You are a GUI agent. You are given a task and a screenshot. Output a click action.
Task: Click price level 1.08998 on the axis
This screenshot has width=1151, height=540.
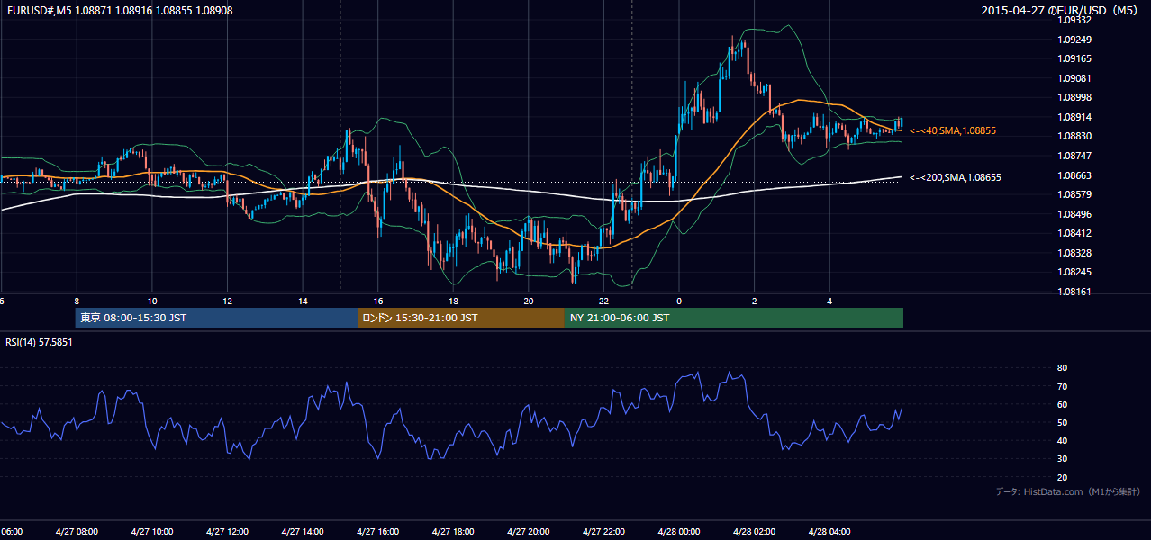[x=1074, y=97]
